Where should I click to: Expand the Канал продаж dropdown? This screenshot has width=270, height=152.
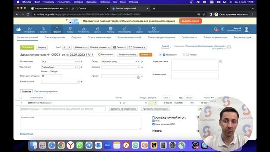coord(78,81)
